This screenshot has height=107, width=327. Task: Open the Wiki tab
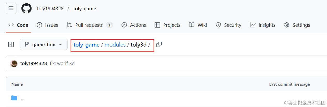coord(198,25)
